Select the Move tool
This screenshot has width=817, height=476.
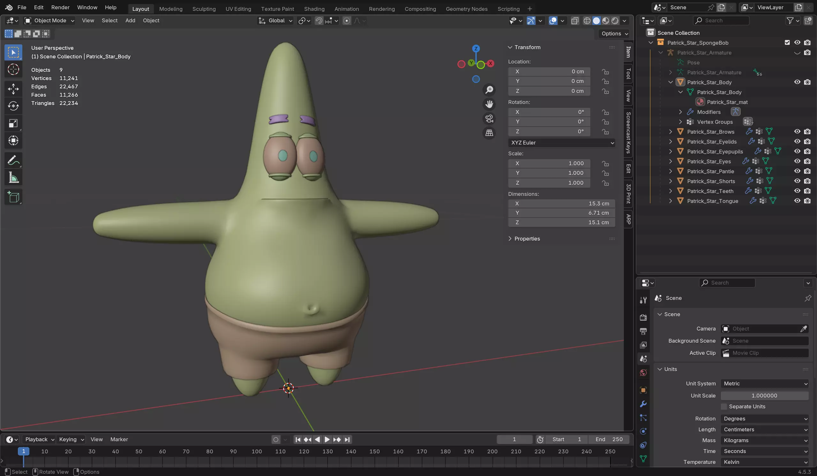[x=13, y=89]
